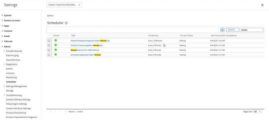Sort by Frequency column header
This screenshot has width=269, height=124.
[x=153, y=36]
